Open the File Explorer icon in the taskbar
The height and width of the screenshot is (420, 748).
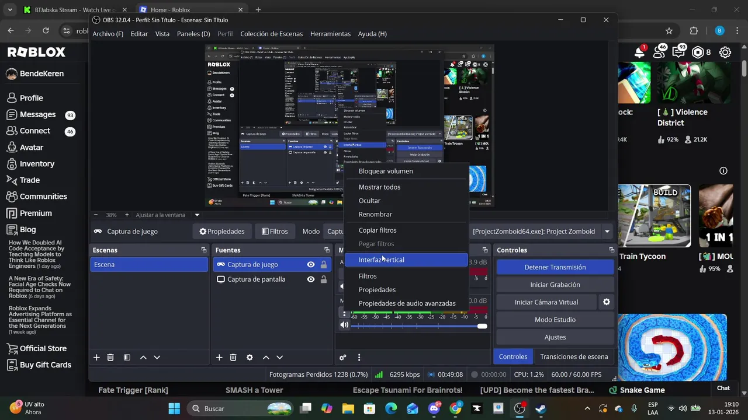coord(348,408)
